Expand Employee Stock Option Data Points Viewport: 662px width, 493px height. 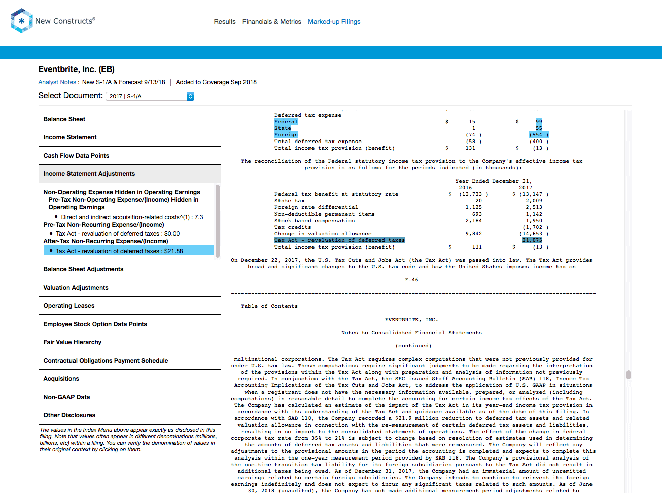tap(130, 324)
